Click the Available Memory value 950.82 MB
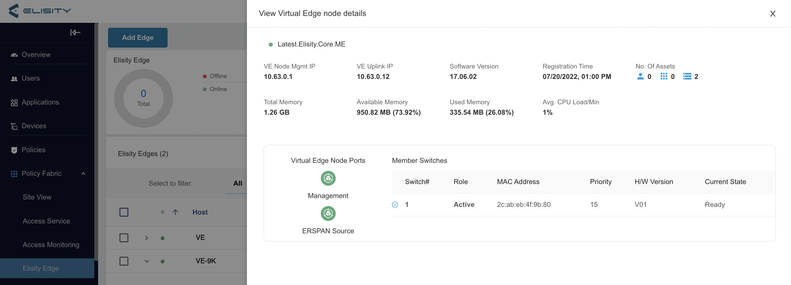Screen dimensions: 791x285 click(x=388, y=113)
